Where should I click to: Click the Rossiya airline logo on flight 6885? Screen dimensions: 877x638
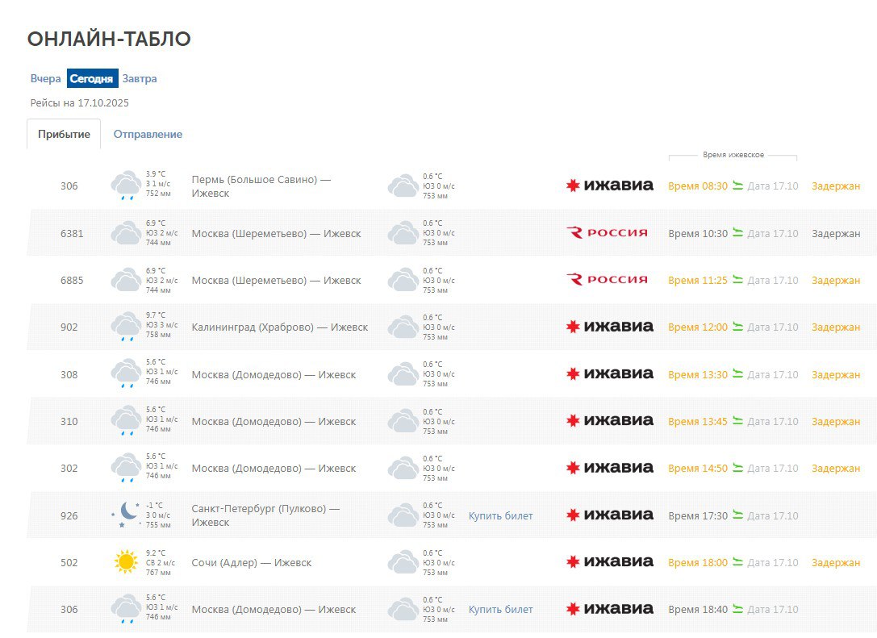[607, 280]
